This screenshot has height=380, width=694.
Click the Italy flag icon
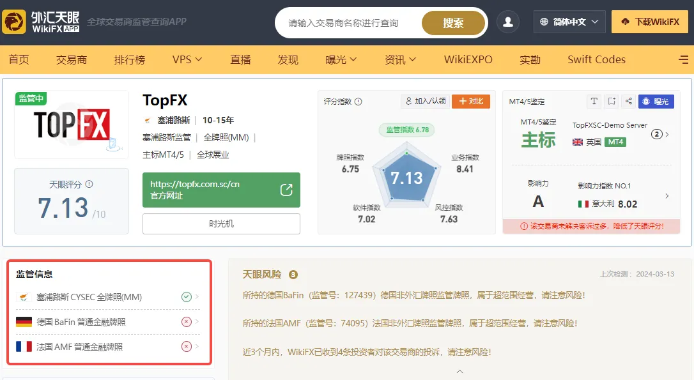coord(583,204)
